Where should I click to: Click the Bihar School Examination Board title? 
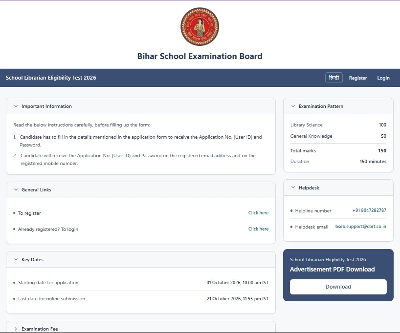point(200,56)
